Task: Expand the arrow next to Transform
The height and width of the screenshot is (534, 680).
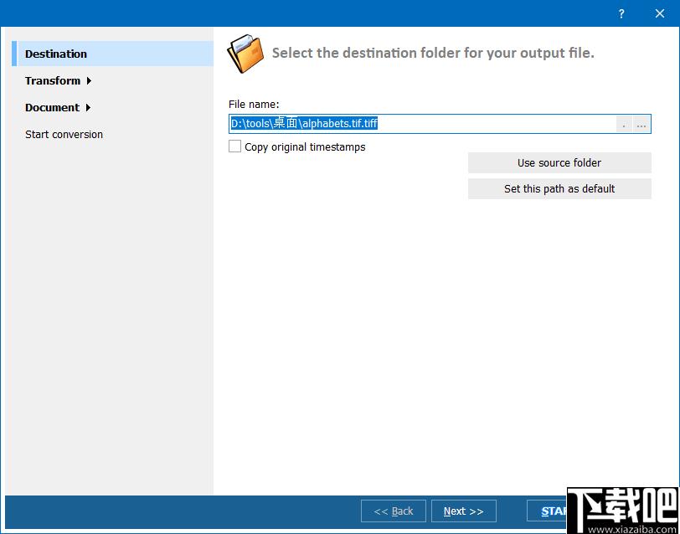Action: 89,80
